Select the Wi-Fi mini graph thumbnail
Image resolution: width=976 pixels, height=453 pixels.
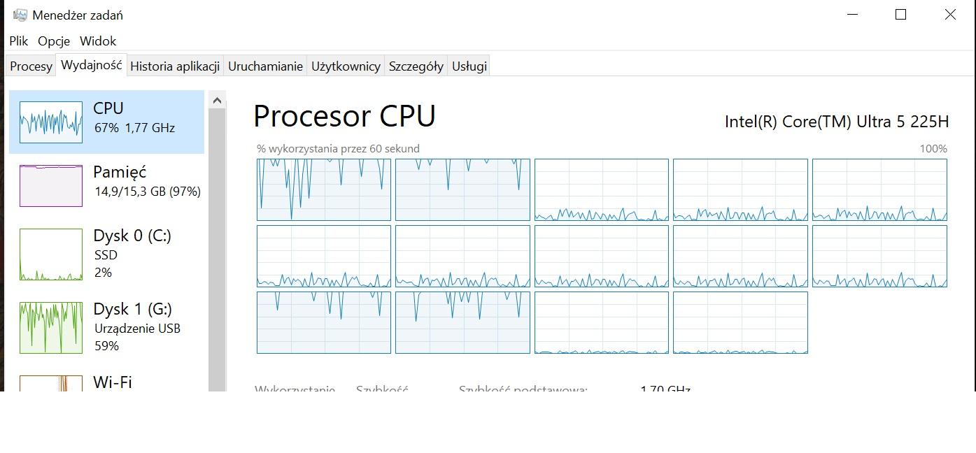(51, 383)
